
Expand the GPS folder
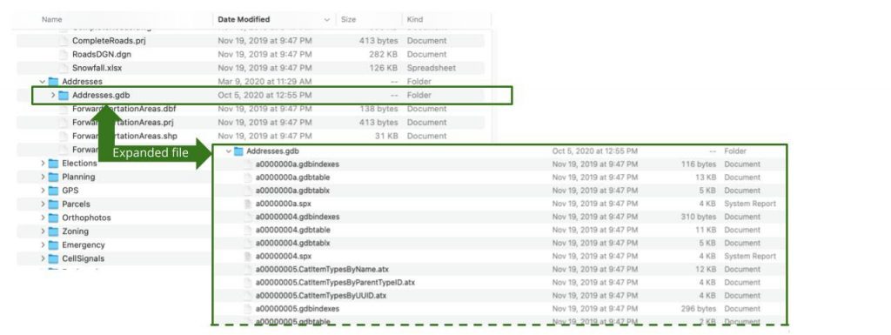coord(43,191)
